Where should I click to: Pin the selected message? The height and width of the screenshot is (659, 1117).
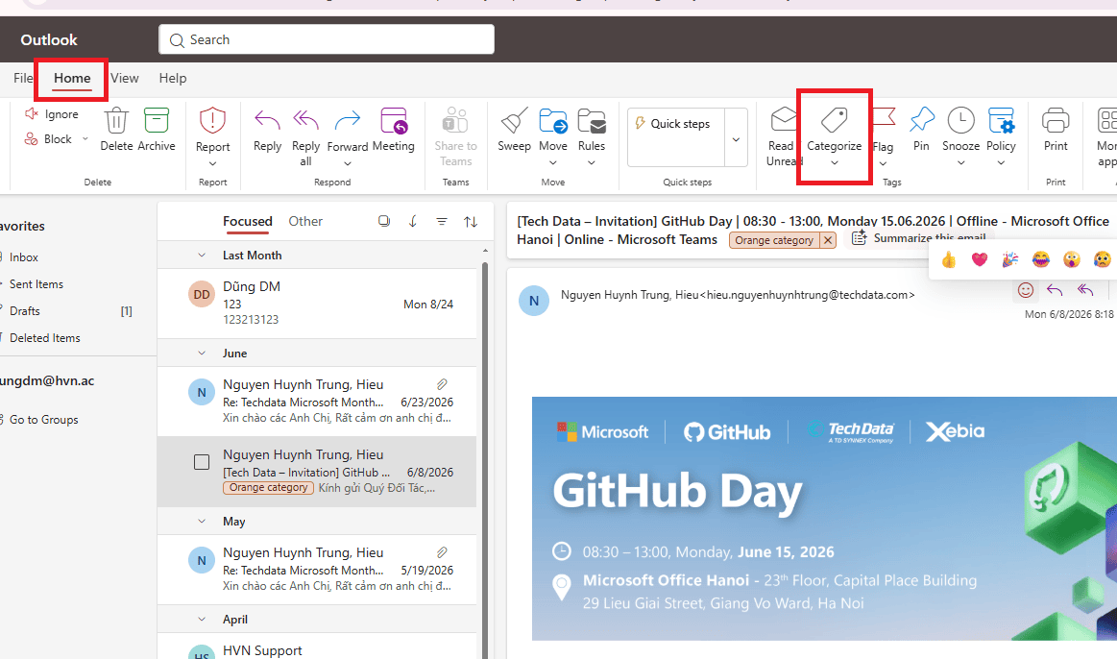(922, 119)
